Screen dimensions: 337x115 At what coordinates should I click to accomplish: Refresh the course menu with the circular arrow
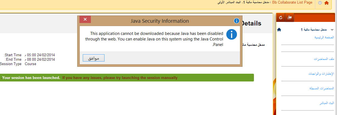[281, 17]
